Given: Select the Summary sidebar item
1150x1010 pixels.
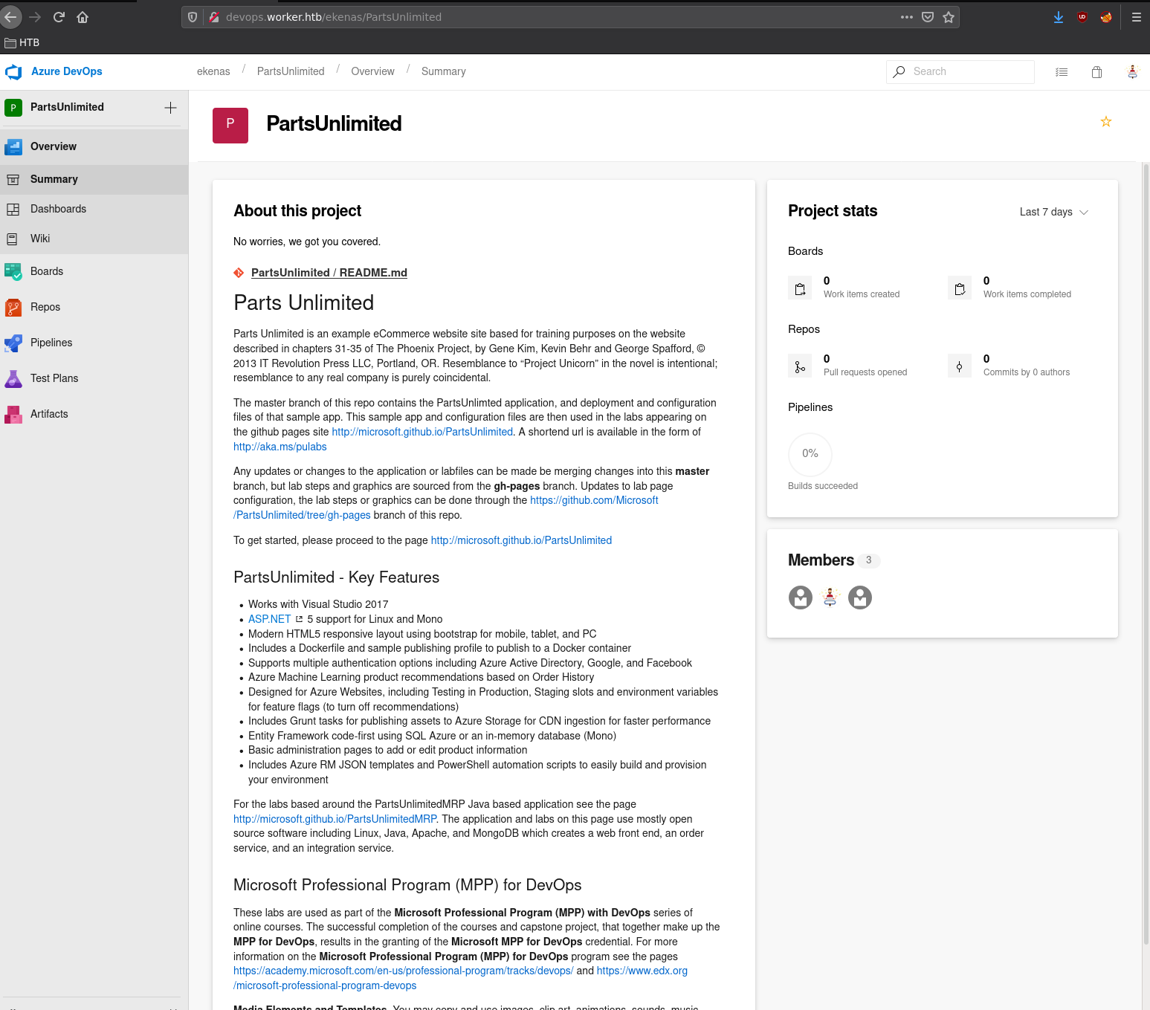Looking at the screenshot, I should 94,179.
